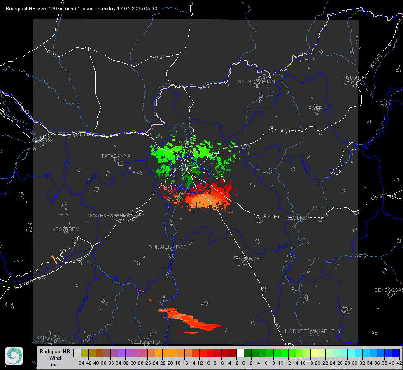Click the 'Budapest-HR Wind m/s' legend caption
Viewport: 403px width, 370px height.
click(55, 358)
